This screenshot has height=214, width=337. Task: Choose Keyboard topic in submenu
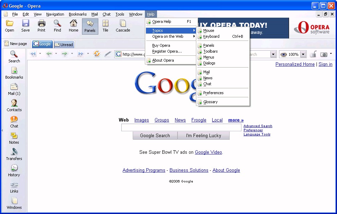pyautogui.click(x=223, y=36)
